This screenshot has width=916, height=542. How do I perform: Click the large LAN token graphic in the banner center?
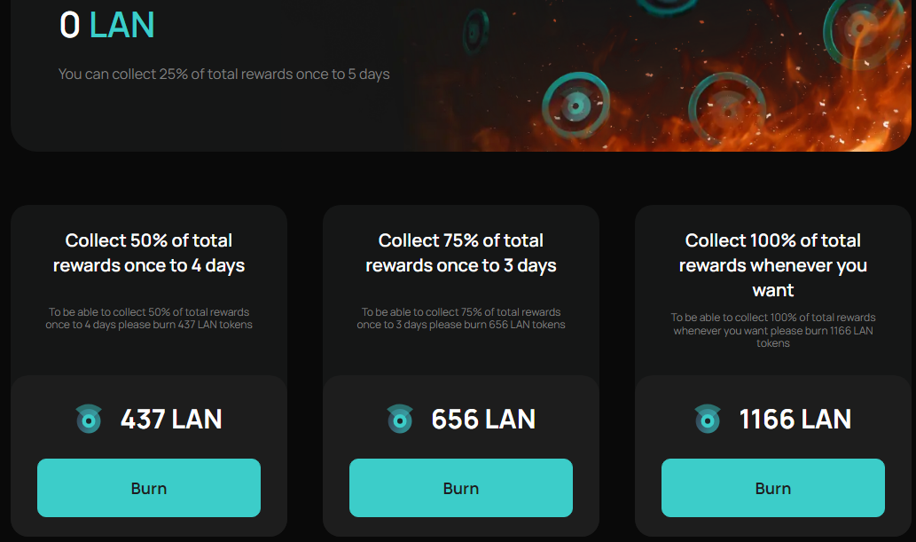(576, 106)
